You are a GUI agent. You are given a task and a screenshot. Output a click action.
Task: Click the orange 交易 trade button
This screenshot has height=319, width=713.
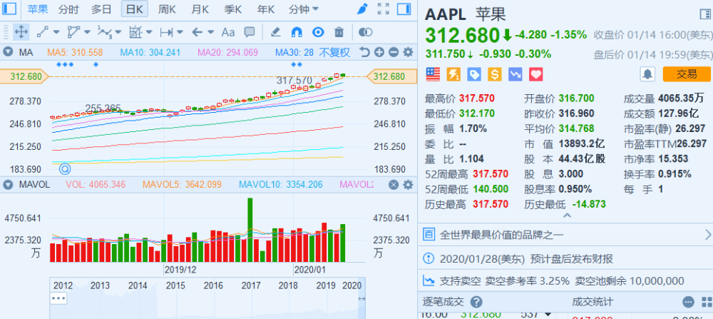tap(686, 74)
